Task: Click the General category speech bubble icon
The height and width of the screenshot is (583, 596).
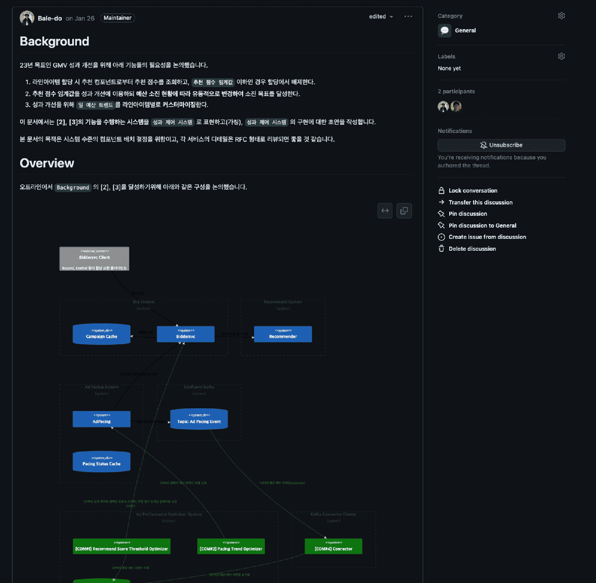Action: (x=444, y=31)
